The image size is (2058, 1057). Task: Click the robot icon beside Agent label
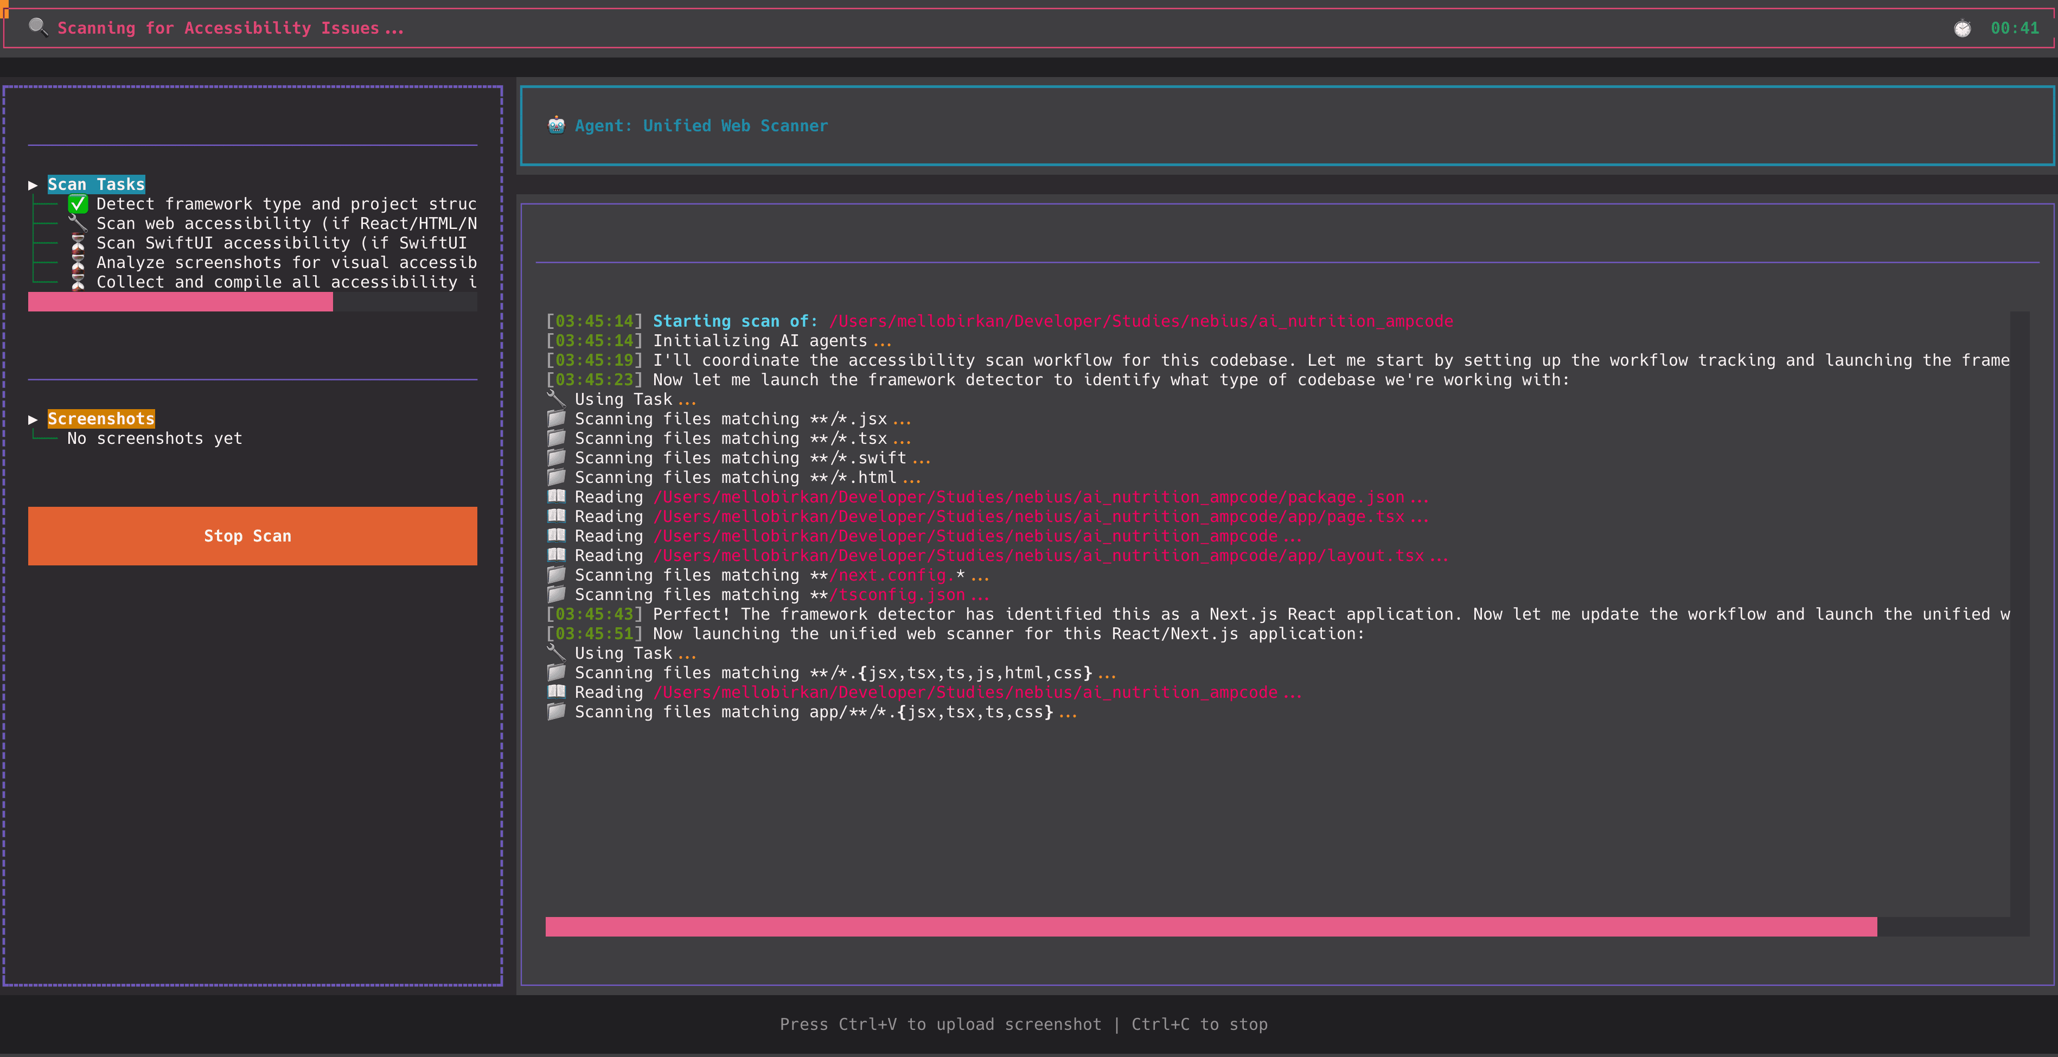coord(556,125)
